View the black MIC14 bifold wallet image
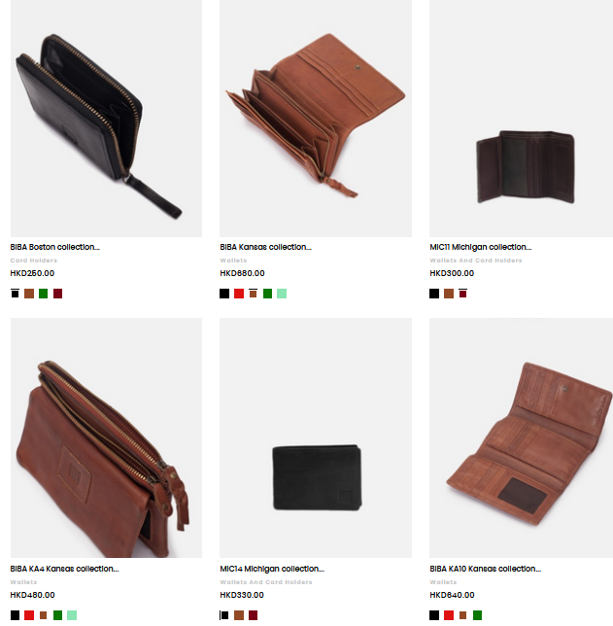The width and height of the screenshot is (613, 626). click(316, 437)
